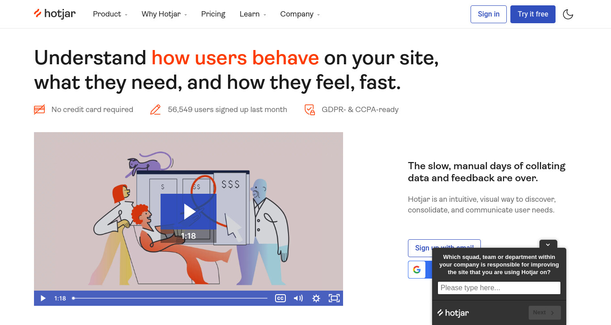Image resolution: width=611 pixels, height=325 pixels.
Task: Collapse the Hotjar survey widget with the chevron
Action: pos(548,245)
